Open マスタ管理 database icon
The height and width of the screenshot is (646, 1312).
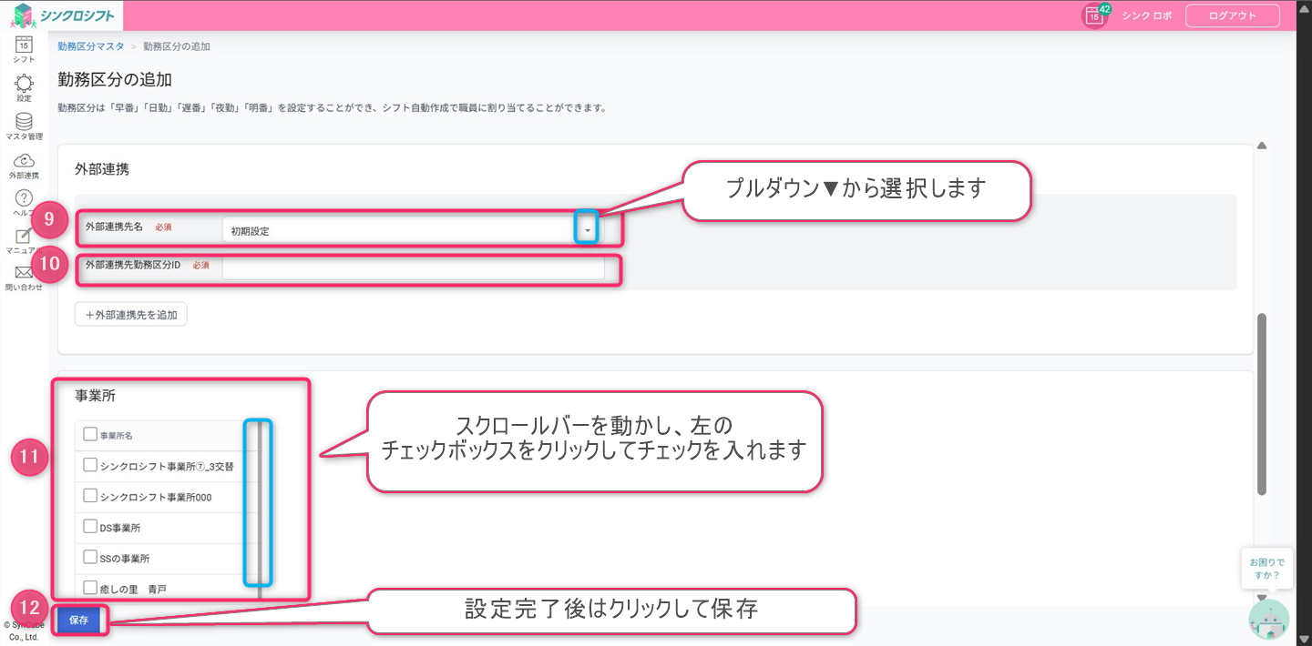pyautogui.click(x=24, y=122)
